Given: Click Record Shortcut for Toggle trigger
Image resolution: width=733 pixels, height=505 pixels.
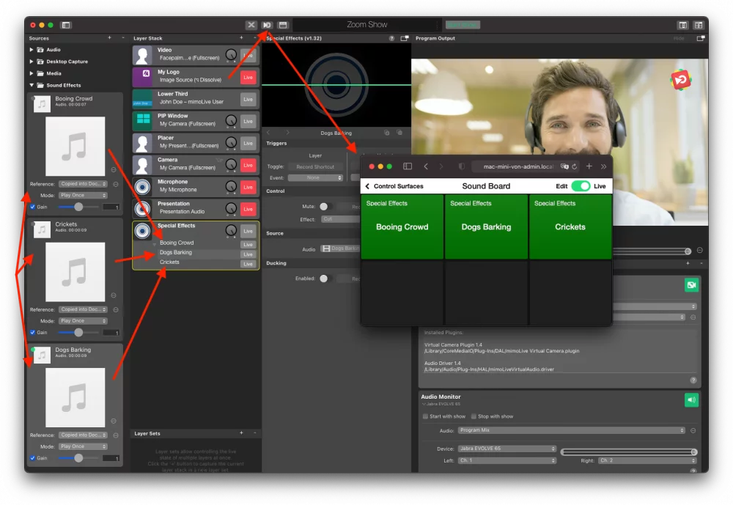Looking at the screenshot, I should click(315, 167).
